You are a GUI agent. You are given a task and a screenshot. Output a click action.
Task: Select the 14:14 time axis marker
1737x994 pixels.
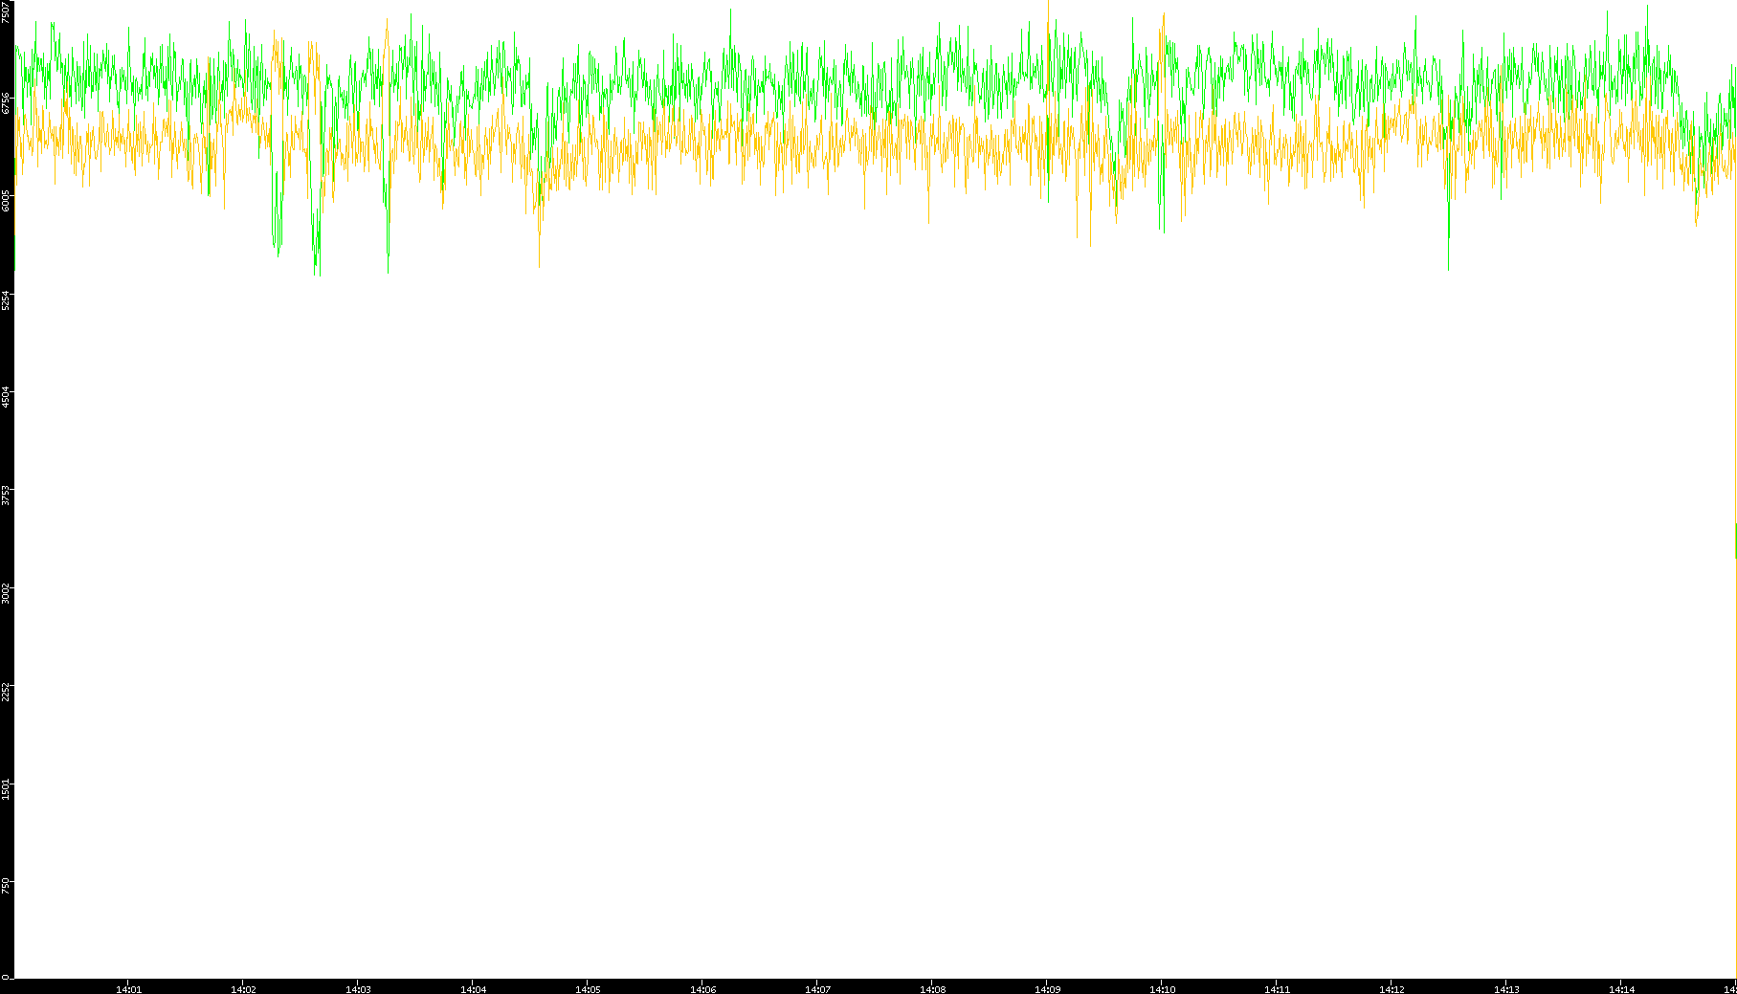coord(1621,989)
